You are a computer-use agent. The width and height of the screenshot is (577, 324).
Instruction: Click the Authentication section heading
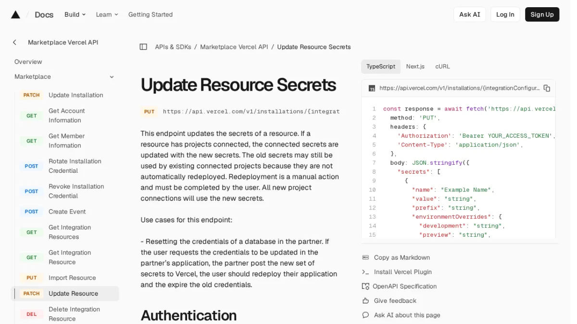(188, 315)
